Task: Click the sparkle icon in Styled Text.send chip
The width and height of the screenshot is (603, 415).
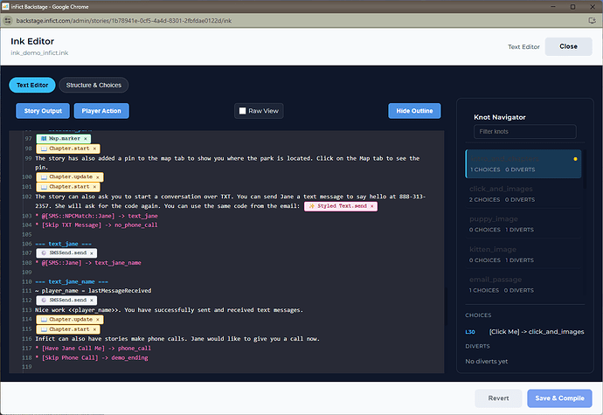Action: pos(312,206)
